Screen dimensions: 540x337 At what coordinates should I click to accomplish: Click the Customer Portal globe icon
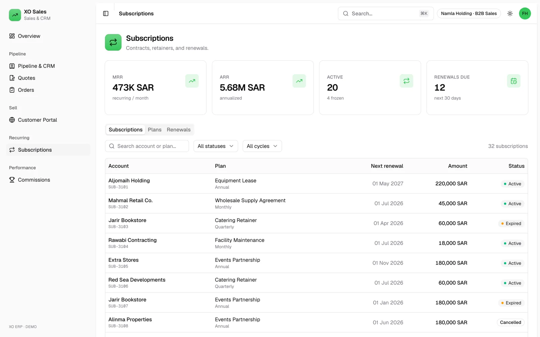(12, 120)
